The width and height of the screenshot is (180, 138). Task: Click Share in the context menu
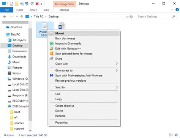tap(84, 59)
